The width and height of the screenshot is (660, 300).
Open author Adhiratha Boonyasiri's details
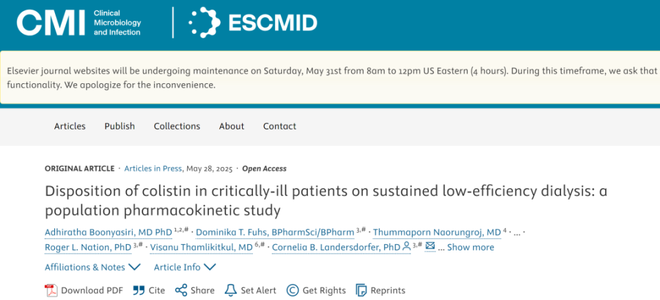pos(108,233)
